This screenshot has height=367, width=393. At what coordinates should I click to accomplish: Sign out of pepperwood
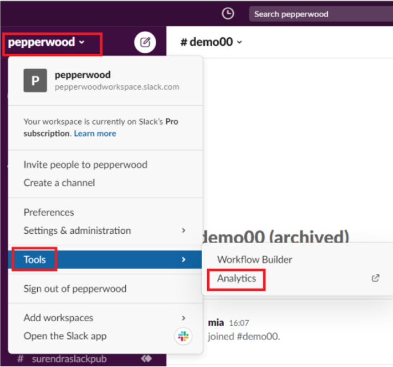pyautogui.click(x=75, y=289)
